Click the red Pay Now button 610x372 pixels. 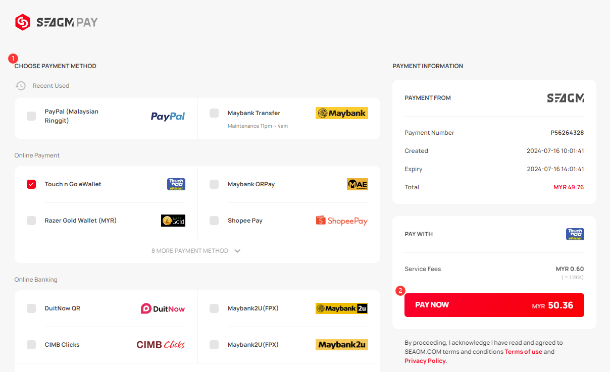(x=494, y=305)
